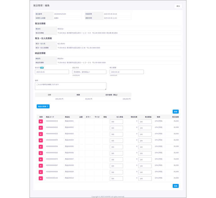Click the bottom 更新 button below table

[x=175, y=186]
